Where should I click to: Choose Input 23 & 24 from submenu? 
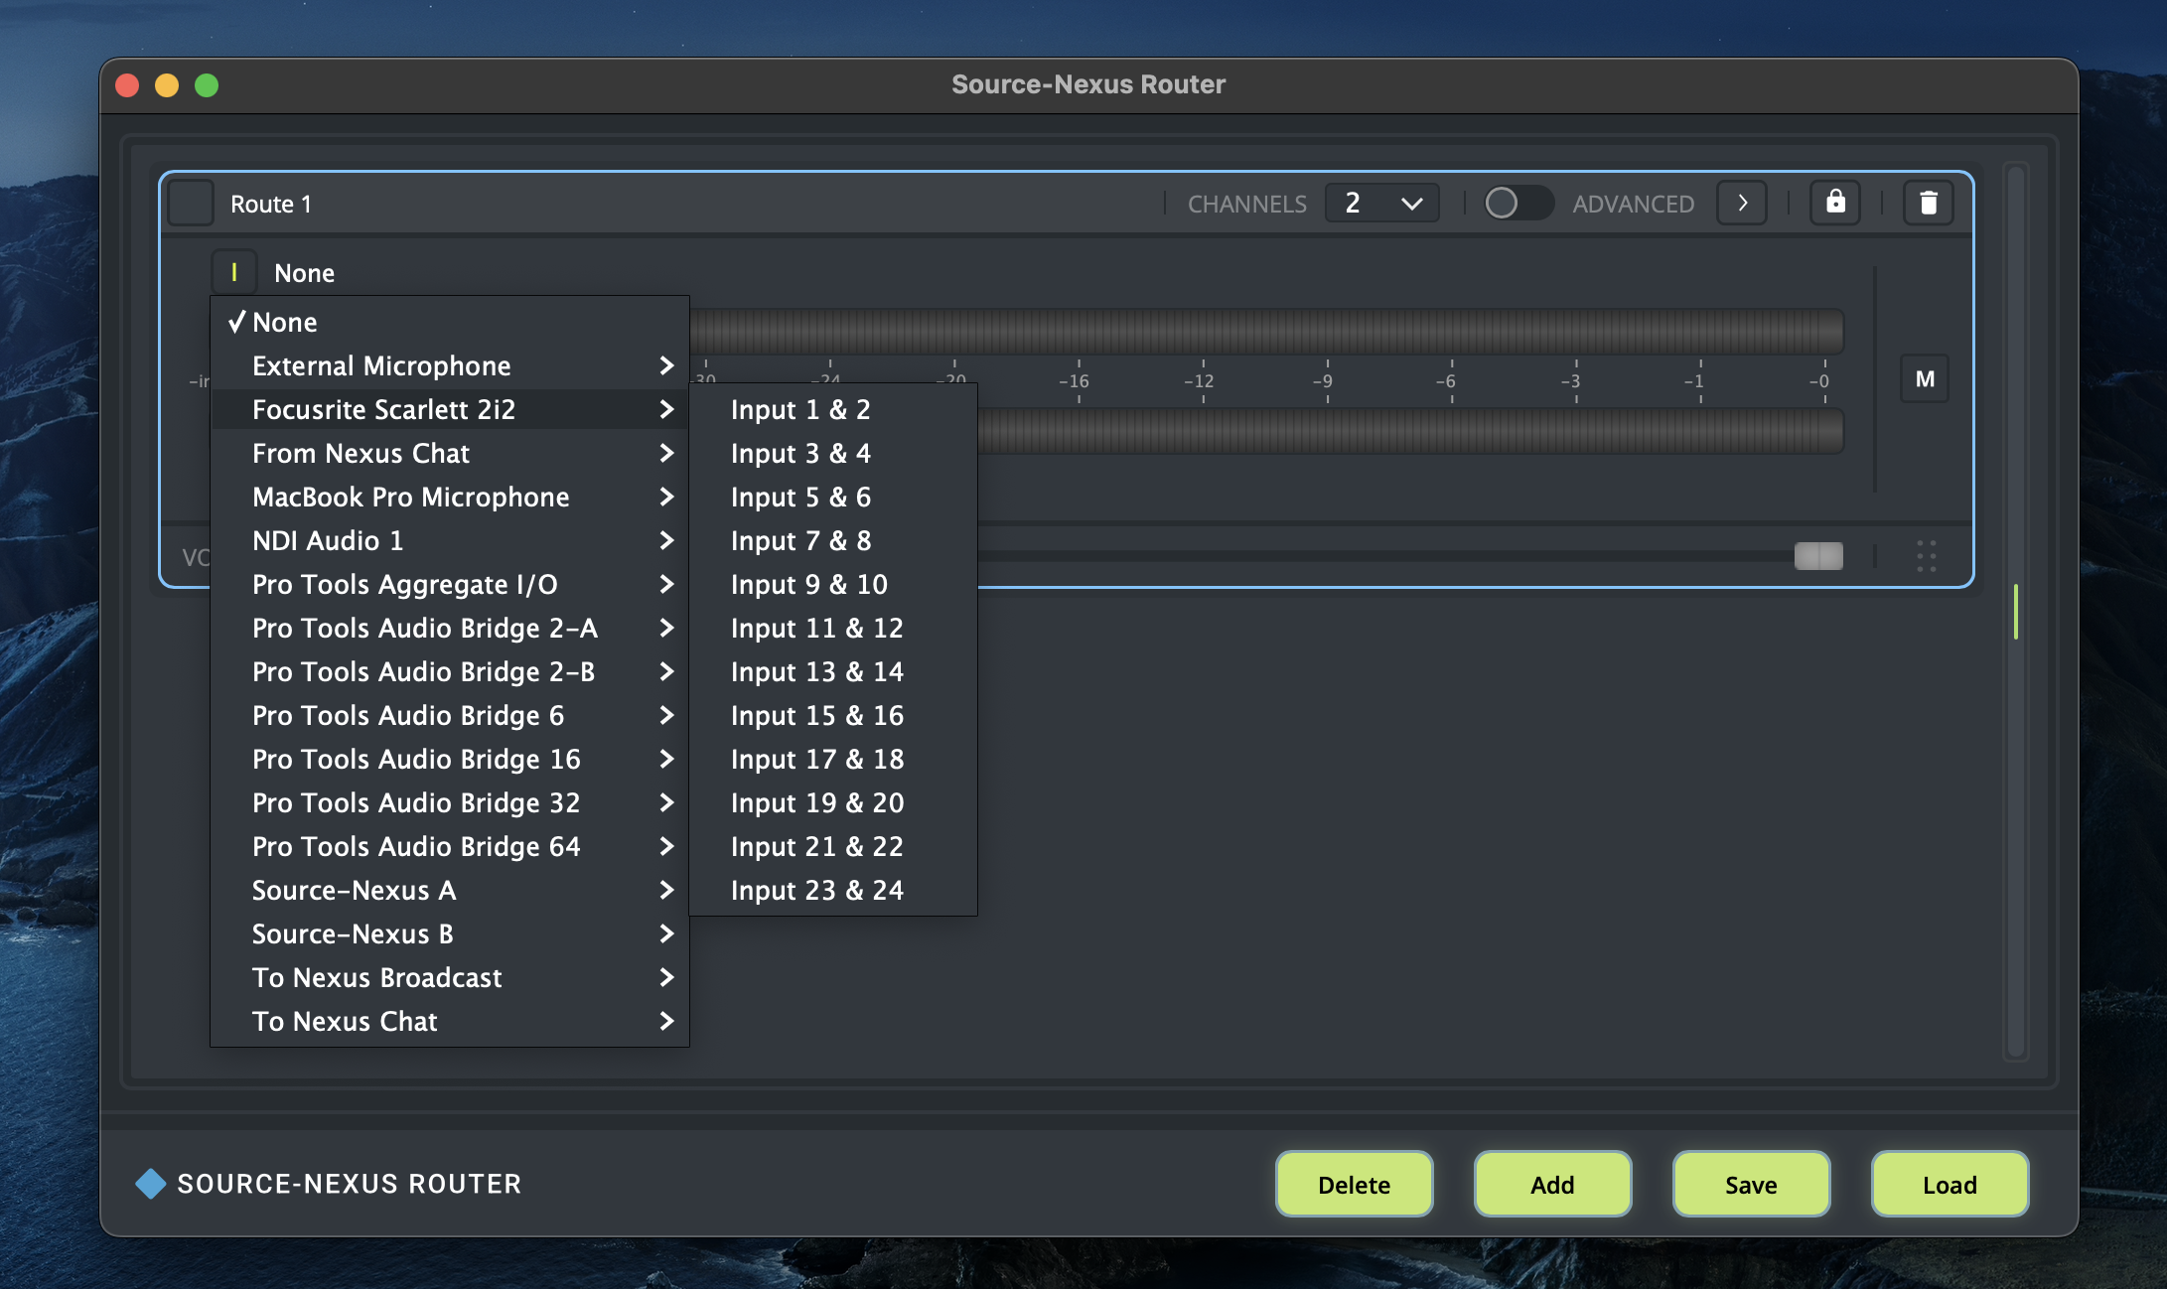(x=816, y=890)
